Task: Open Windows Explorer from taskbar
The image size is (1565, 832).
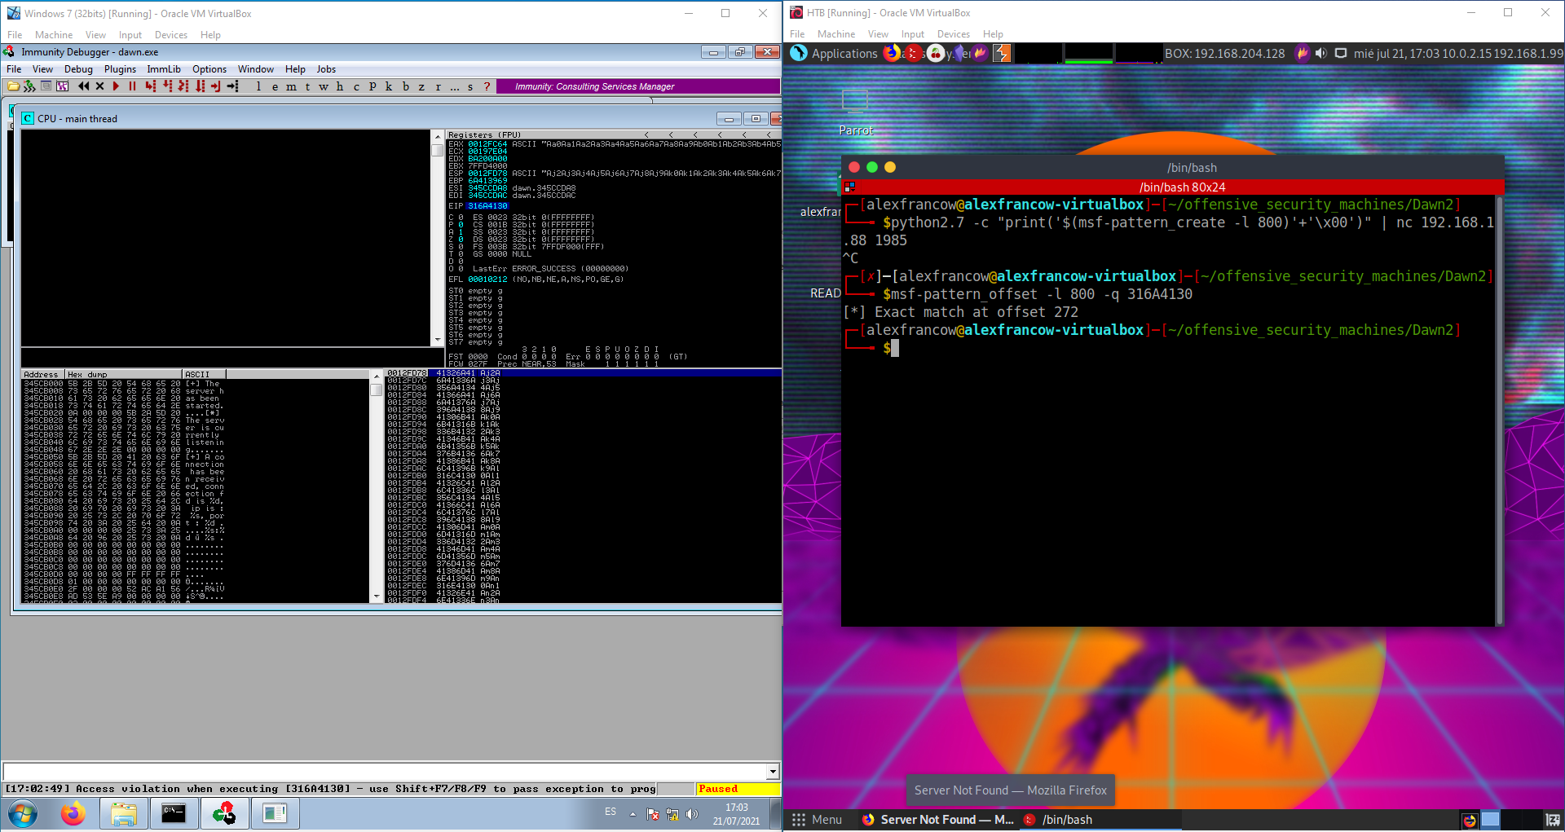Action: point(123,813)
